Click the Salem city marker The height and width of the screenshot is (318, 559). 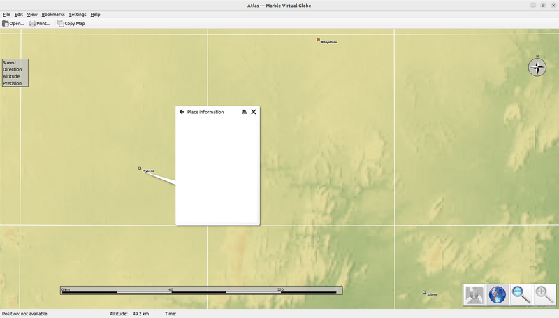(x=424, y=292)
